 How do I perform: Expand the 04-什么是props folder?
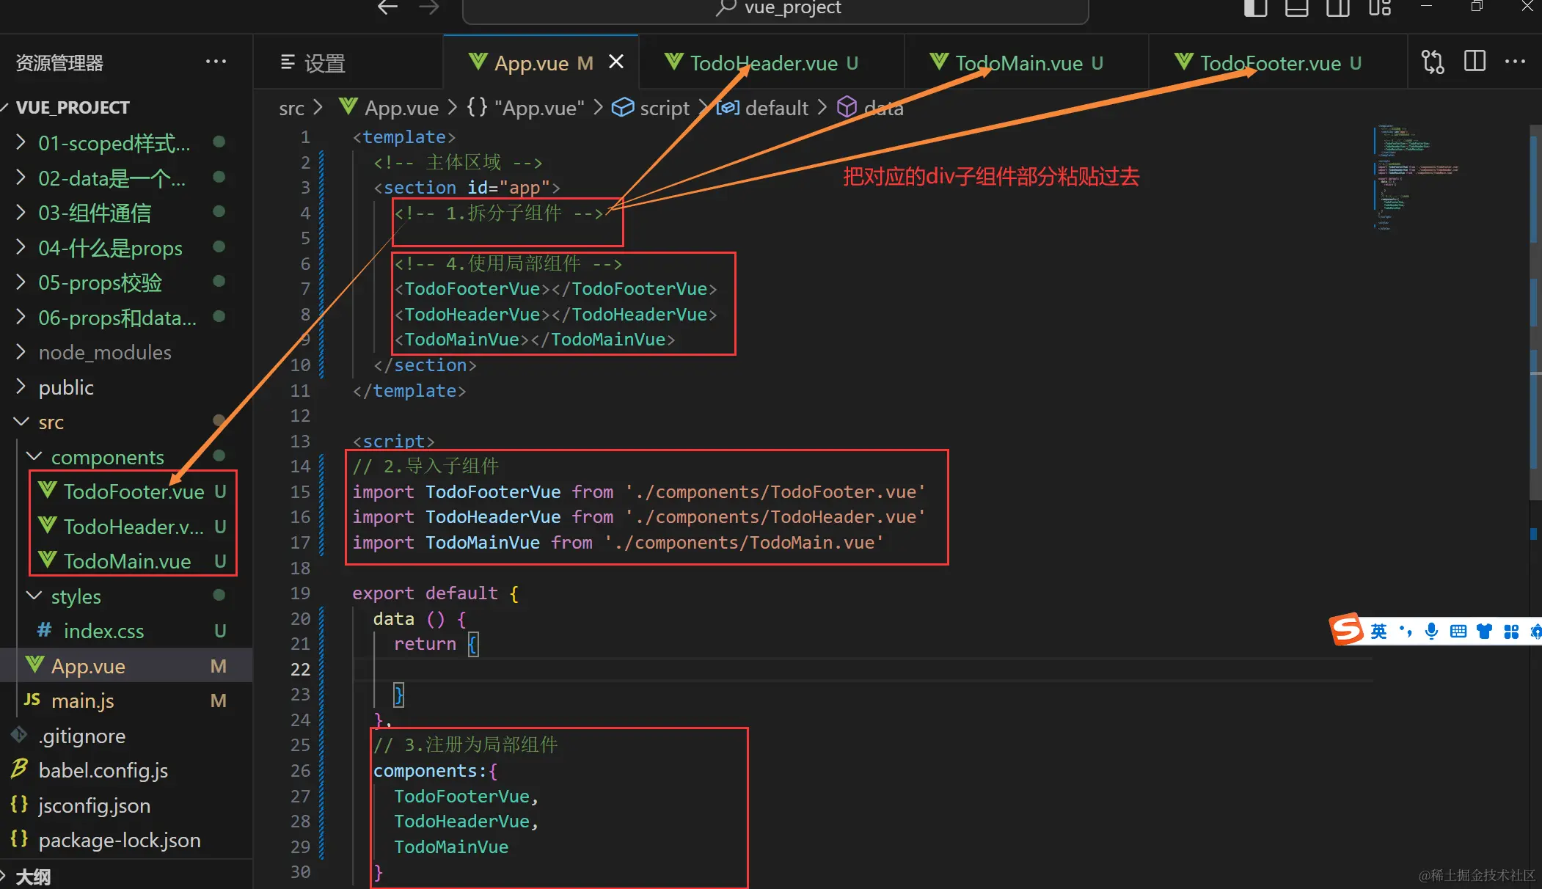tap(126, 248)
